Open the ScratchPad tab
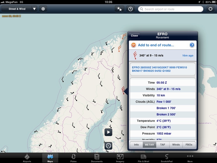This screenshot has height=163, width=217. click(167, 158)
